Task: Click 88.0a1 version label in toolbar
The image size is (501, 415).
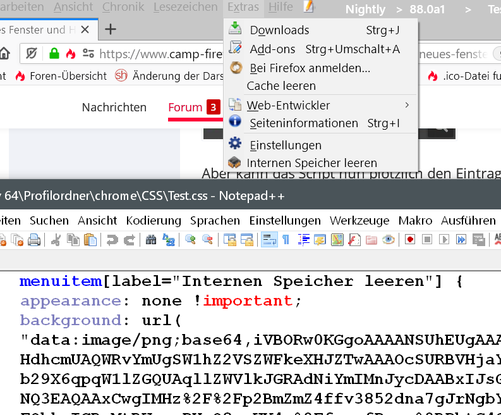Action: [427, 9]
